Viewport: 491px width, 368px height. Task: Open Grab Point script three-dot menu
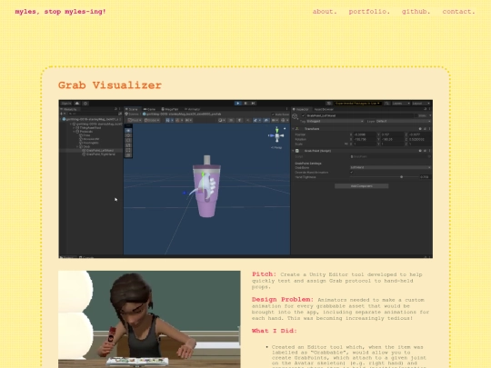pos(429,151)
